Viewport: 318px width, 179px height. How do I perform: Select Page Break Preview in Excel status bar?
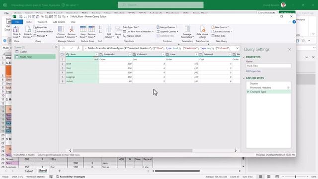(277, 177)
